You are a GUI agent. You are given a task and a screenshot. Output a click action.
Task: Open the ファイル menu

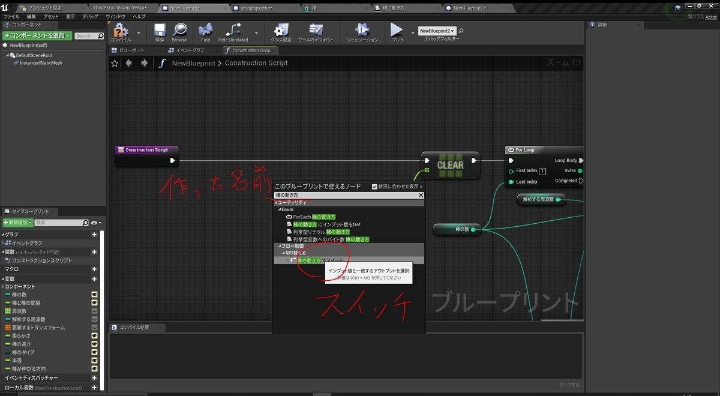pyautogui.click(x=11, y=16)
